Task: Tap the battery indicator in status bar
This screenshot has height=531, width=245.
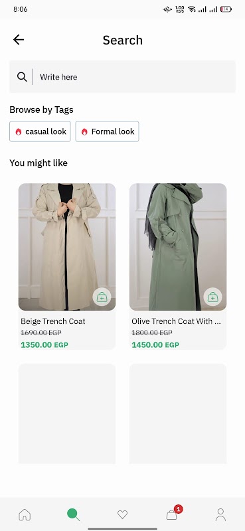Action: (x=226, y=9)
